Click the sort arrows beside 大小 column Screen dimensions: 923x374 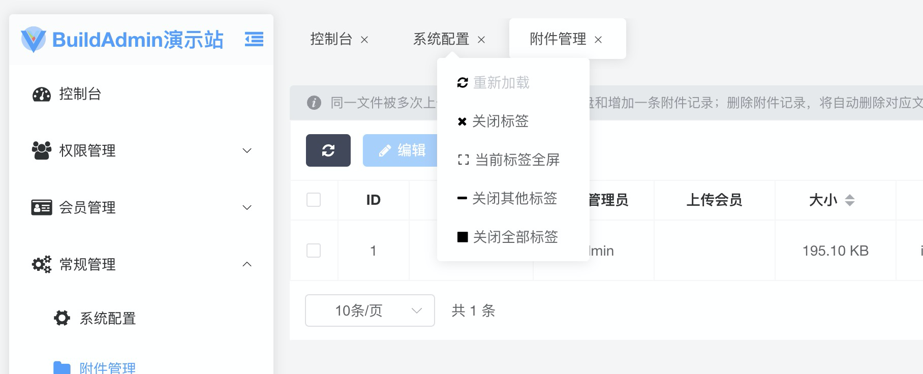(850, 200)
